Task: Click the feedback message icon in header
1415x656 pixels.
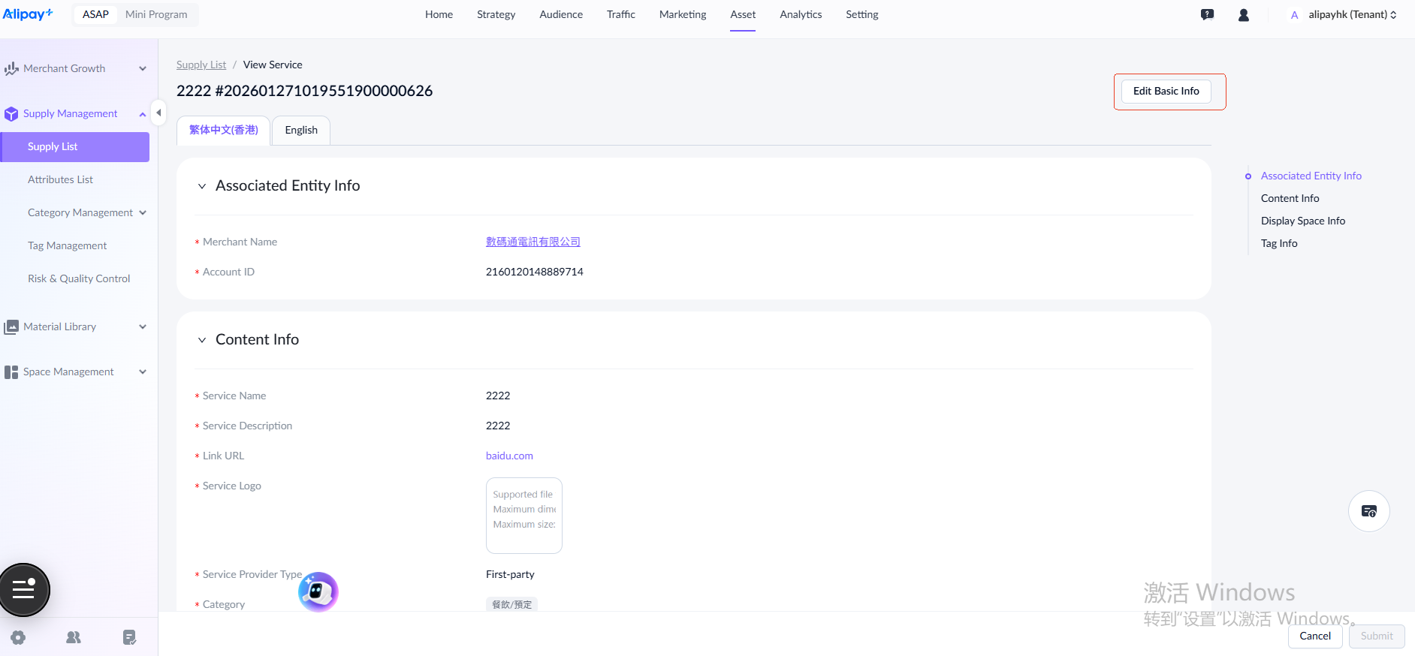Action: point(1207,15)
